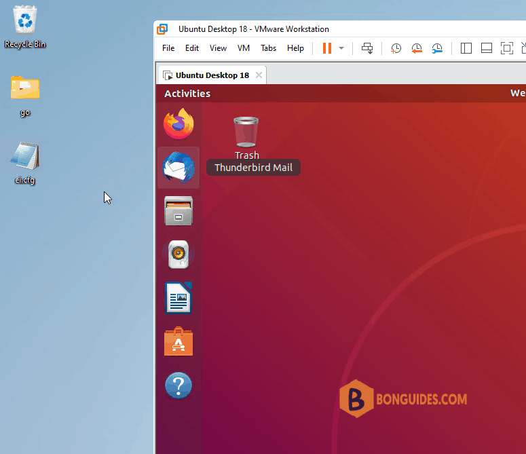The image size is (526, 454).
Task: Open the VM menu
Action: click(244, 48)
